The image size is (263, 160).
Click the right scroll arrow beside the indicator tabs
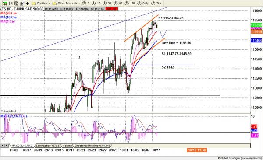click(7, 146)
